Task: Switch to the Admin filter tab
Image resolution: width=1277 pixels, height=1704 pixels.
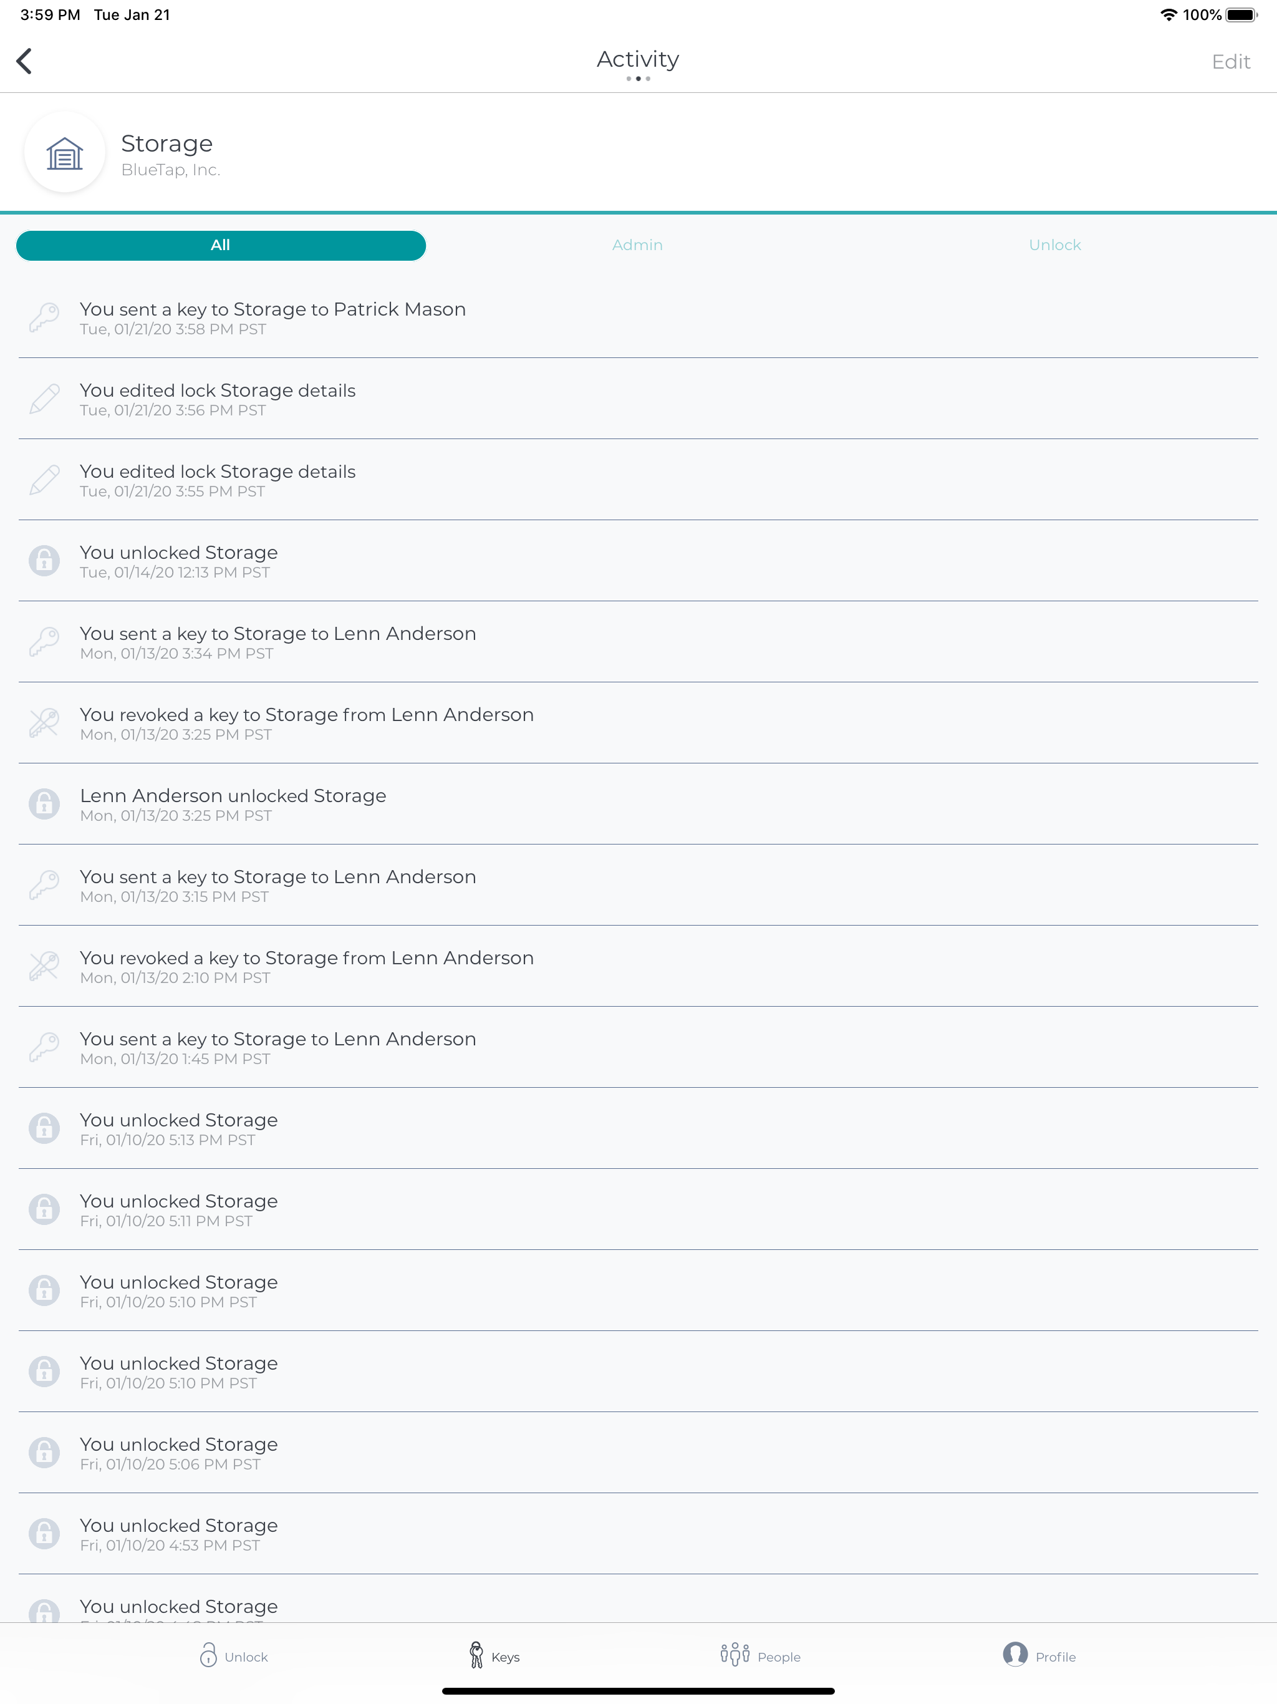Action: pos(638,245)
